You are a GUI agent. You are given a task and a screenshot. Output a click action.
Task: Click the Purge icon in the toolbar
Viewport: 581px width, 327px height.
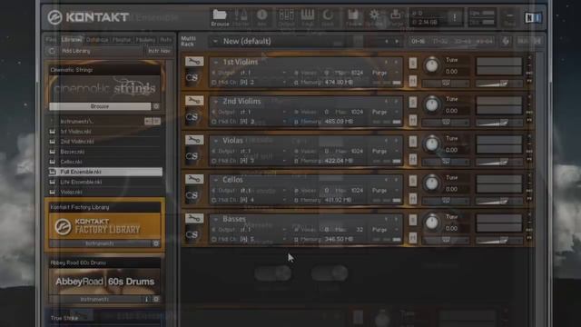pos(396,15)
